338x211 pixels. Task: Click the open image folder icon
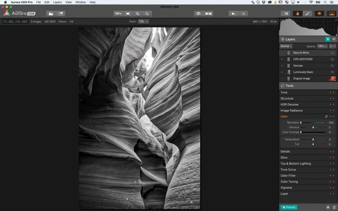click(x=51, y=14)
